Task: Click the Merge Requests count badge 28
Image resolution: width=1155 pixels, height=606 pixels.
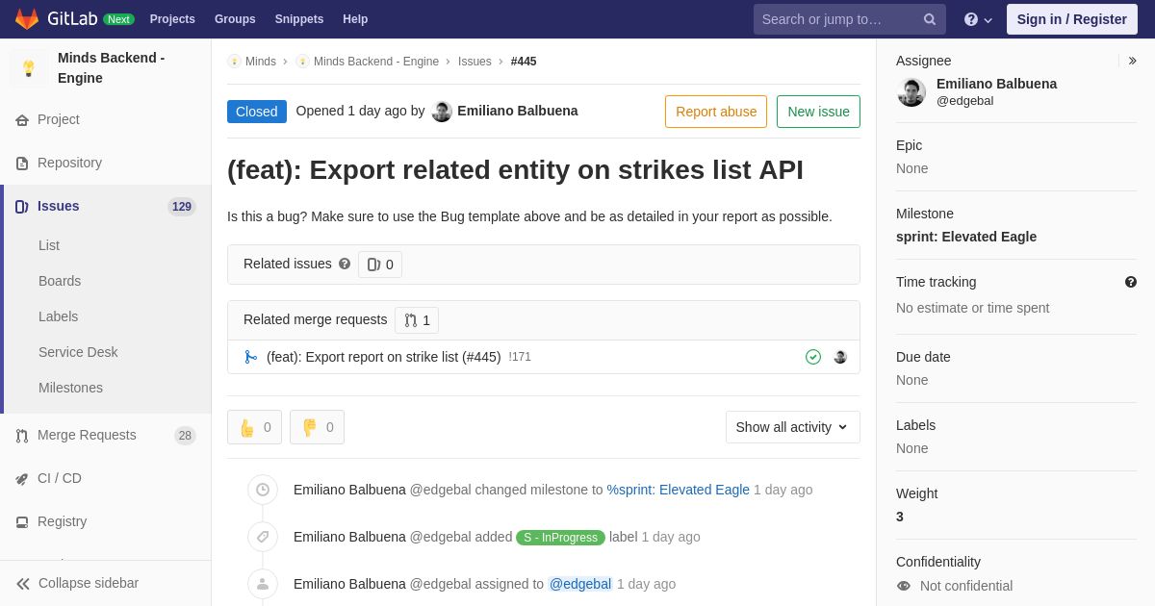Action: coord(185,436)
